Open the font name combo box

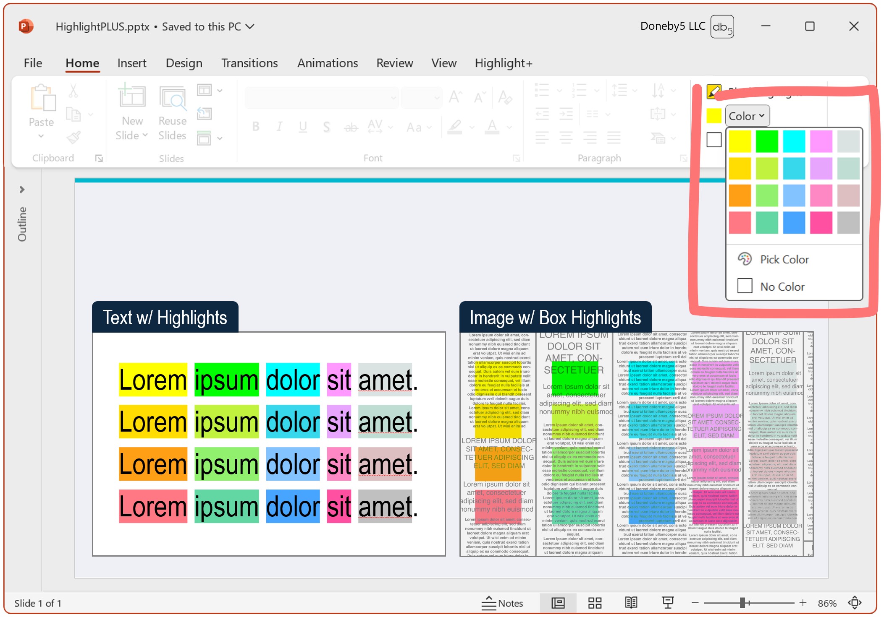pos(322,98)
